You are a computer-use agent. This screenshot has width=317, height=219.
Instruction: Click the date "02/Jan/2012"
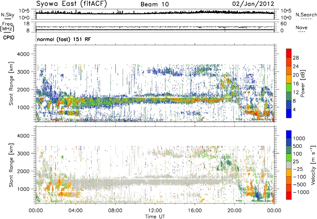coord(253,4)
